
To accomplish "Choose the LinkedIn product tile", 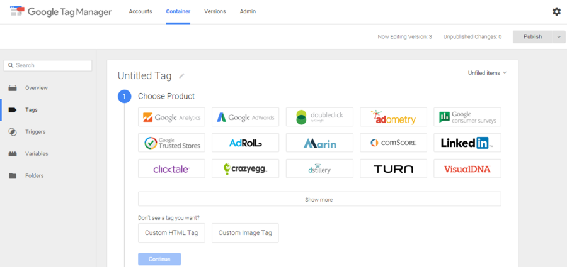I will [x=467, y=143].
